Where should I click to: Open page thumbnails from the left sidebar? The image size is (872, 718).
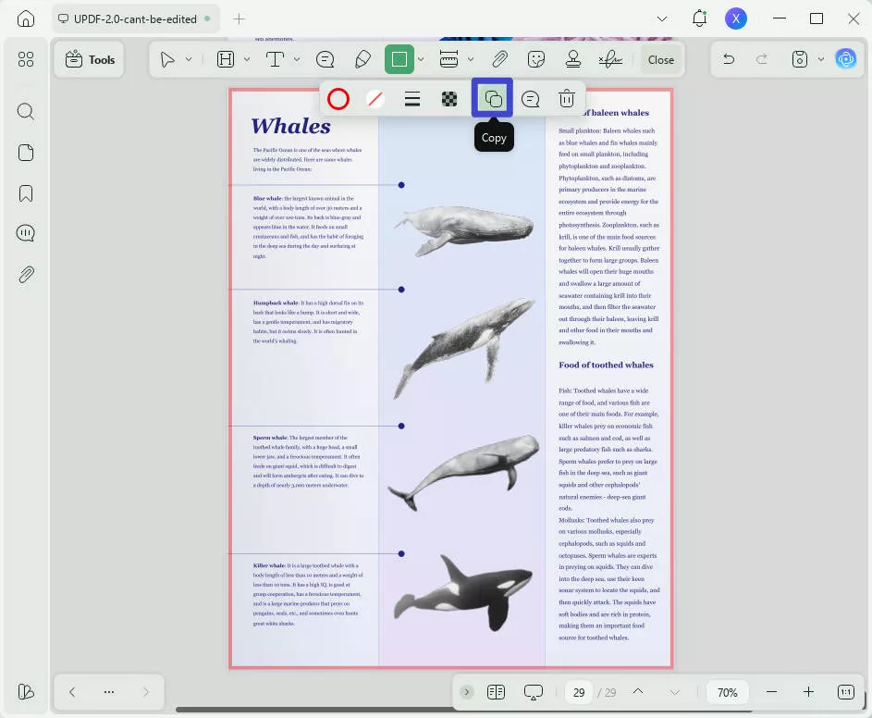[x=26, y=152]
